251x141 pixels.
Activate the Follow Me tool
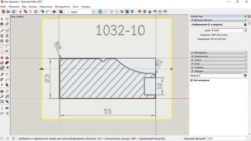tap(7, 63)
